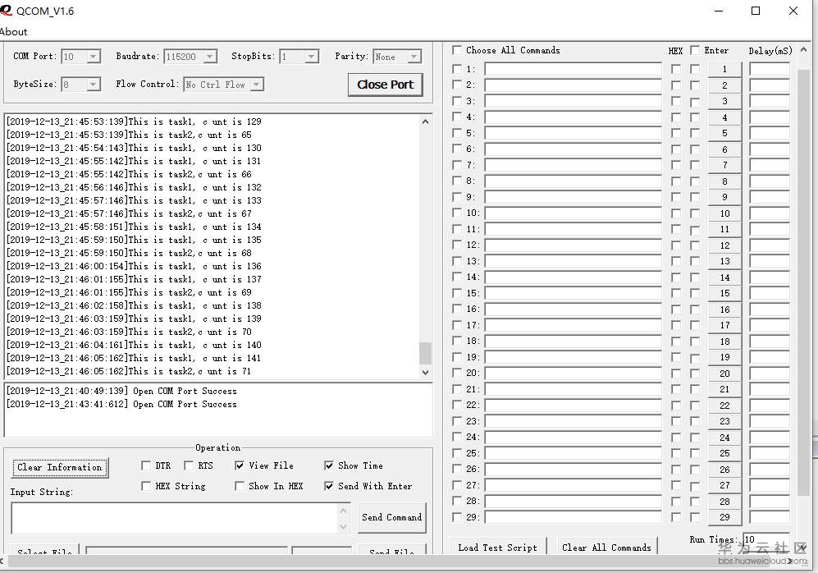
Task: Check the Choose All Commands checkbox
Action: pyautogui.click(x=457, y=50)
